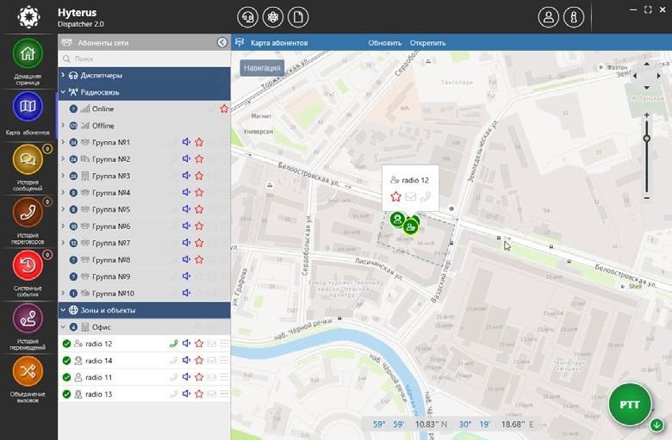The image size is (672, 440).
Task: Mute speaker for Группа №5
Action: 186,209
